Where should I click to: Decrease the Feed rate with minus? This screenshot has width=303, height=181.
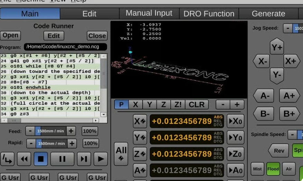(30, 131)
